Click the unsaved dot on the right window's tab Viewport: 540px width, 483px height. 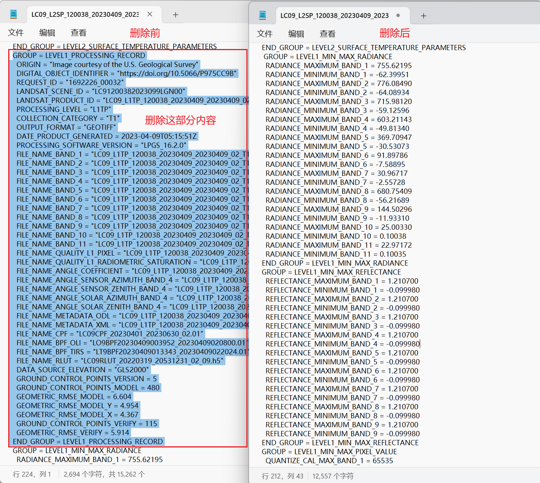pos(398,15)
